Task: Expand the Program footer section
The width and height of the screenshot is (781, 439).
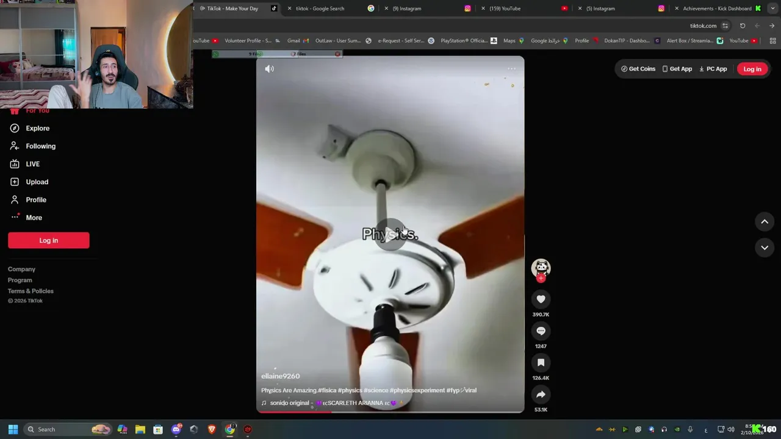Action: pyautogui.click(x=20, y=280)
